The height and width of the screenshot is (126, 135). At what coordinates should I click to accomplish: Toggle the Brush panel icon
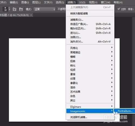15,9
